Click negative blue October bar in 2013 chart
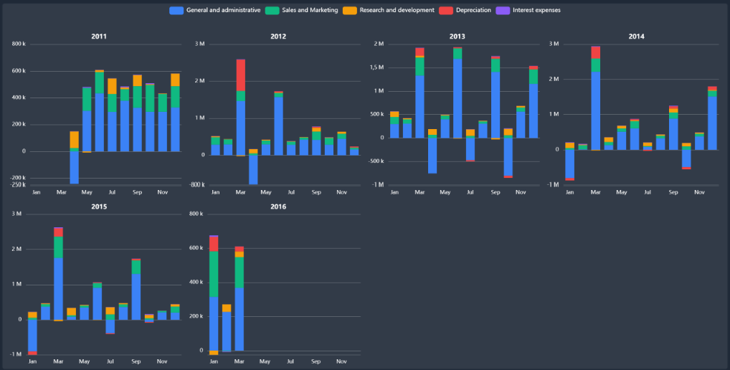730x370 pixels. click(x=508, y=156)
